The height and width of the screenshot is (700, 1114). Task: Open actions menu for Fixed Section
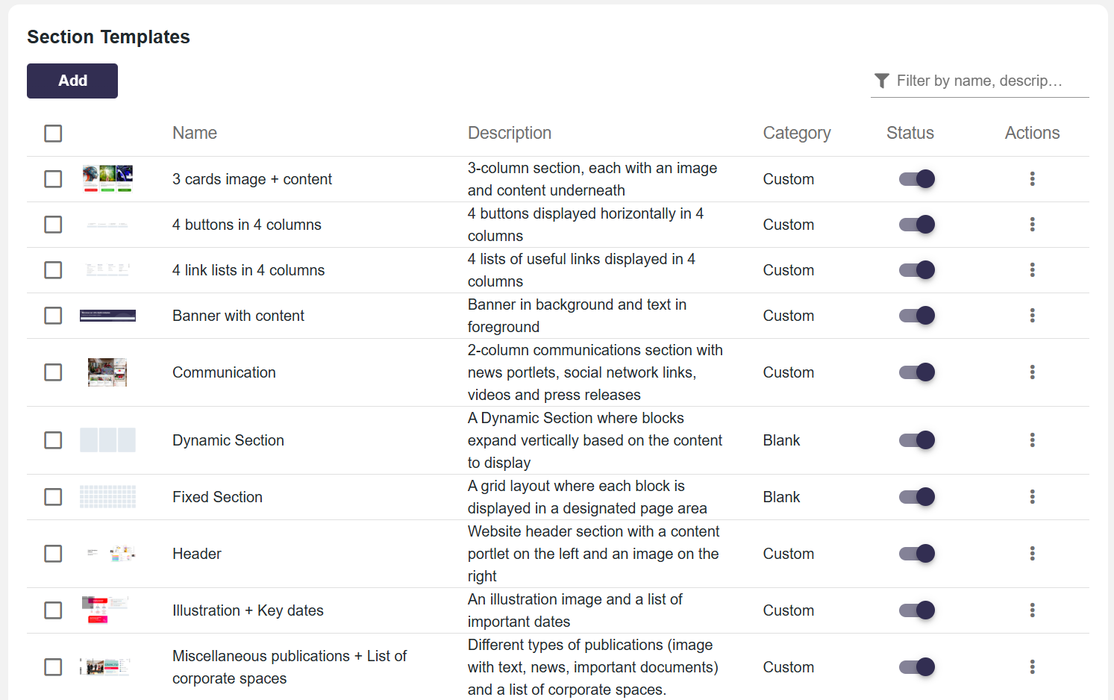coord(1032,497)
